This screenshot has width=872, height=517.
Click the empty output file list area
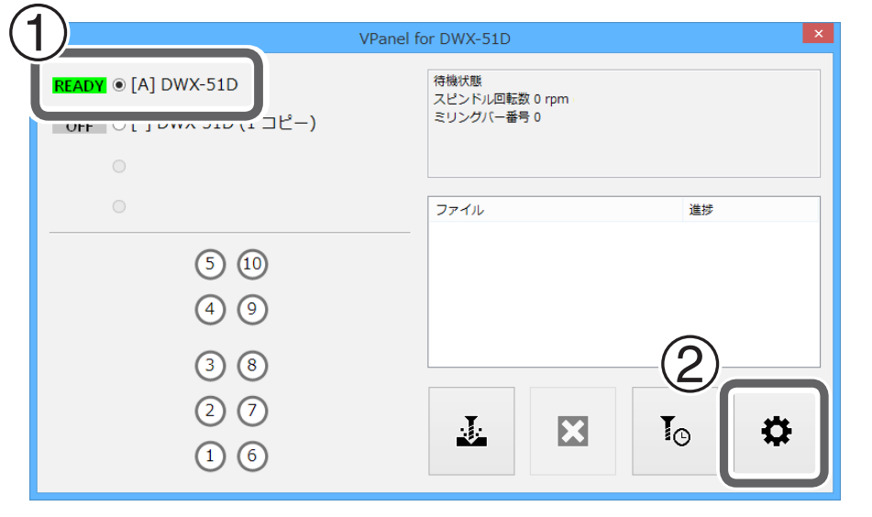(x=624, y=293)
